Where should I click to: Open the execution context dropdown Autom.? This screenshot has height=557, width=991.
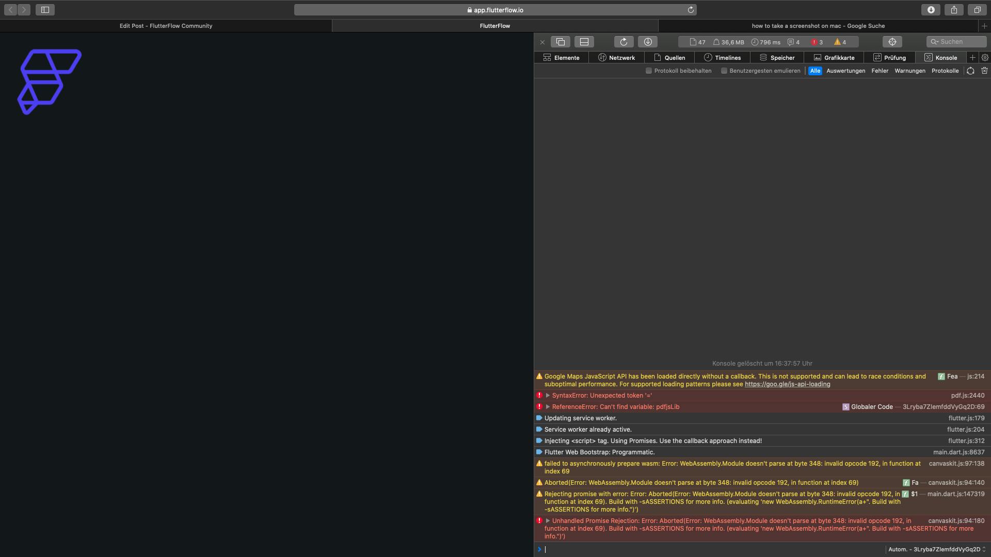tap(936, 549)
